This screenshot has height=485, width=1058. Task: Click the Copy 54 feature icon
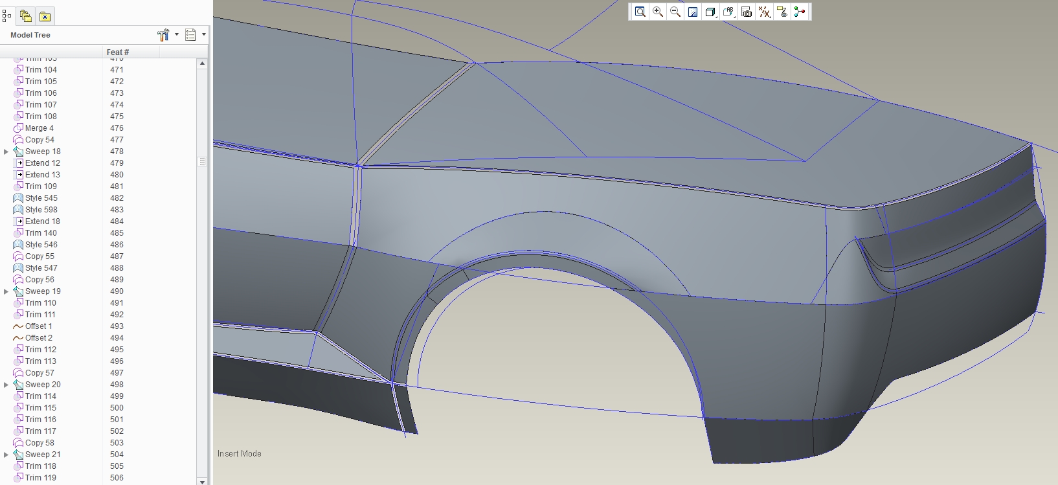click(x=18, y=139)
